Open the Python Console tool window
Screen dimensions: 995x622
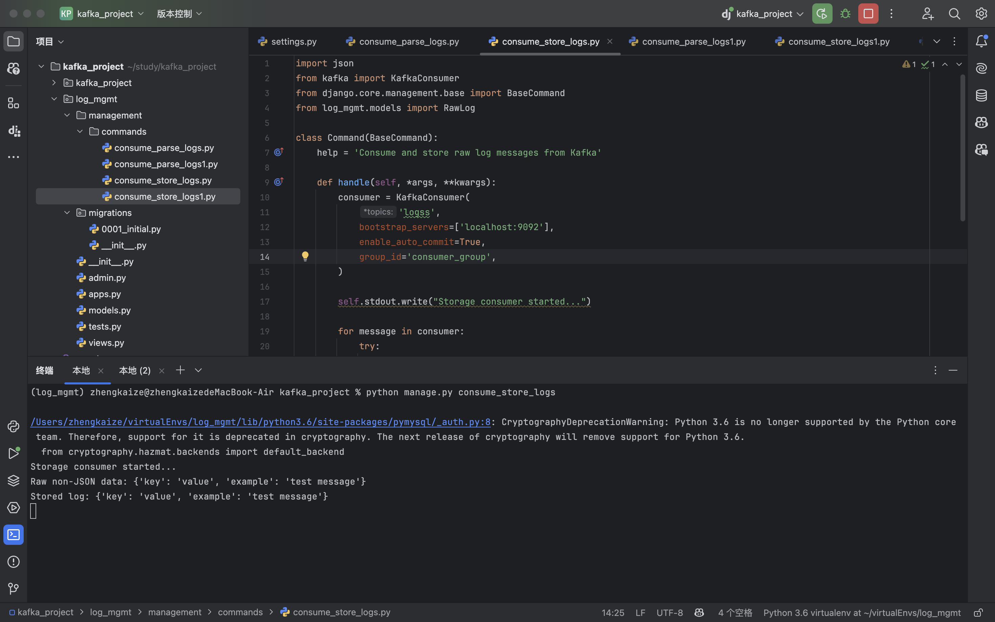coord(13,426)
